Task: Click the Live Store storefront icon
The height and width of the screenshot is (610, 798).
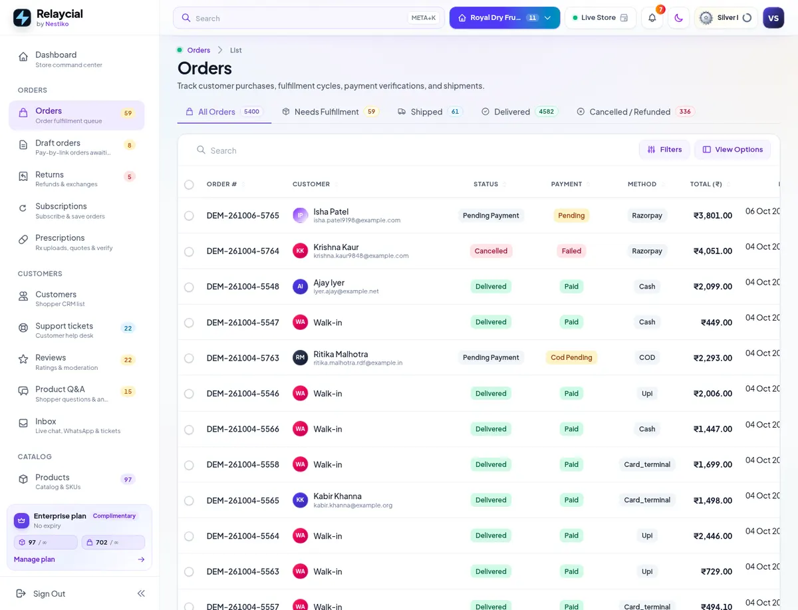Action: click(x=624, y=18)
